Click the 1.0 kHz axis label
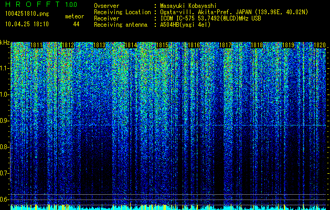The image size is (330, 210). pos(5,95)
